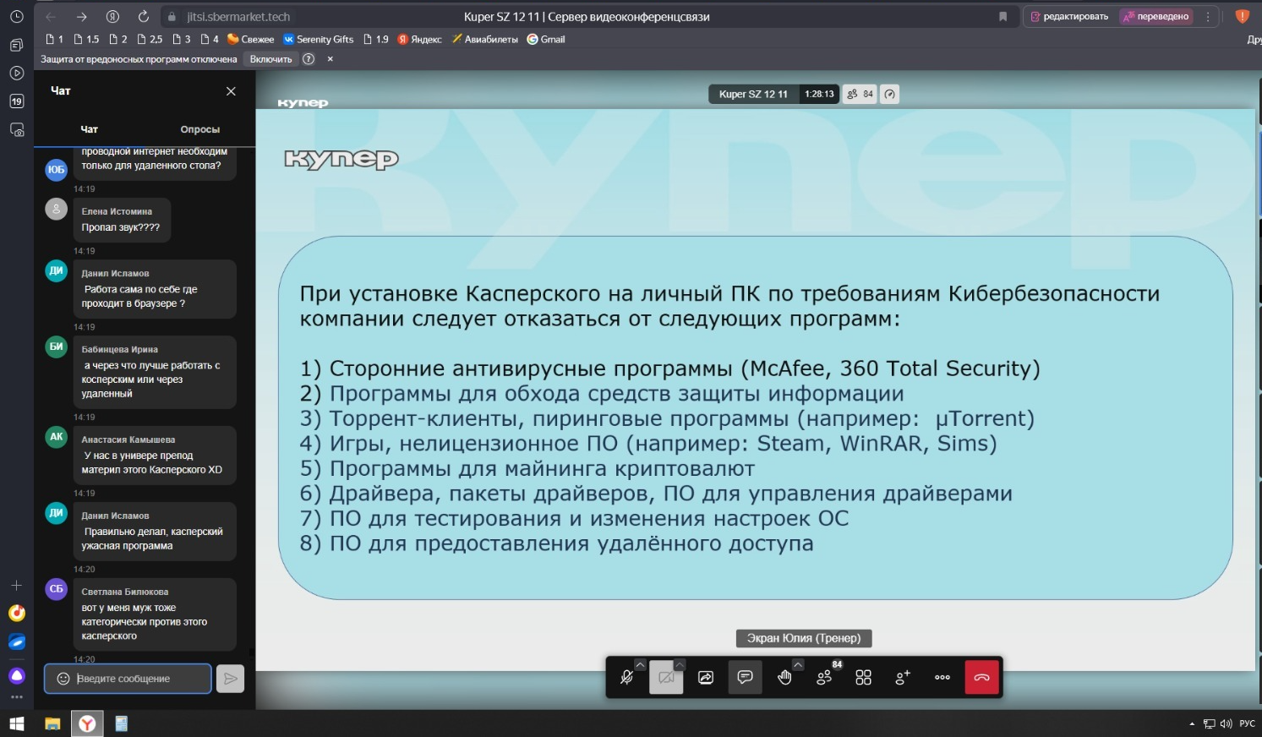Bookmark this page with the bookmark icon
This screenshot has width=1262, height=737.
[x=1002, y=17]
